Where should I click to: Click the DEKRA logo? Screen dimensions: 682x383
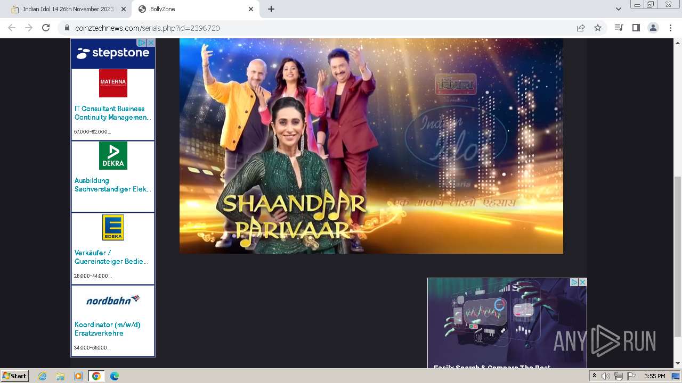click(113, 155)
